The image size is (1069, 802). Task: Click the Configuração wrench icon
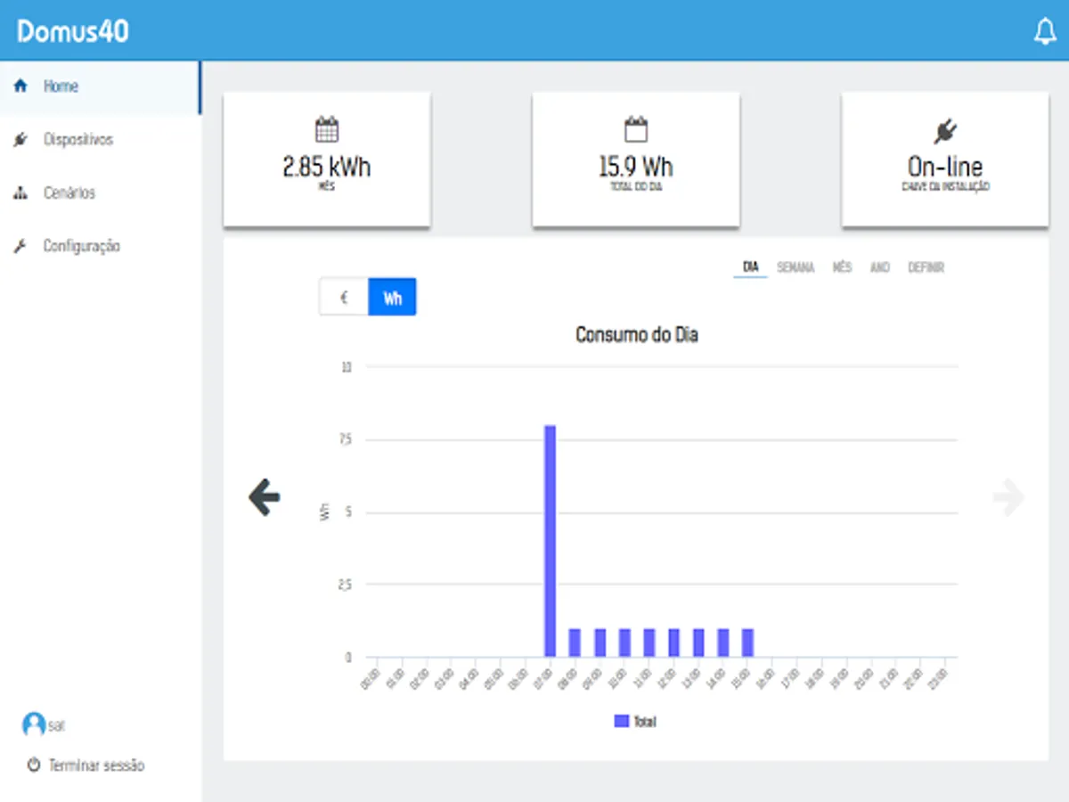21,247
